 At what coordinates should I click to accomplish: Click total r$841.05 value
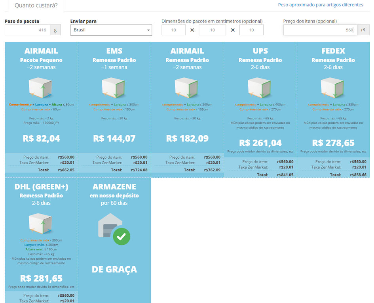click(x=285, y=175)
